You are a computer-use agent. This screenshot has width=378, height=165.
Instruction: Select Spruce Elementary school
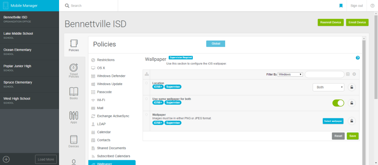click(30, 84)
